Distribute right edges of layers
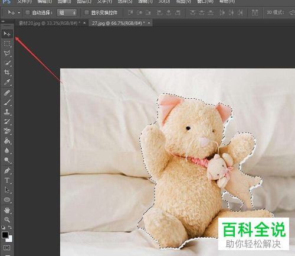The width and height of the screenshot is (295, 256). [x=240, y=12]
